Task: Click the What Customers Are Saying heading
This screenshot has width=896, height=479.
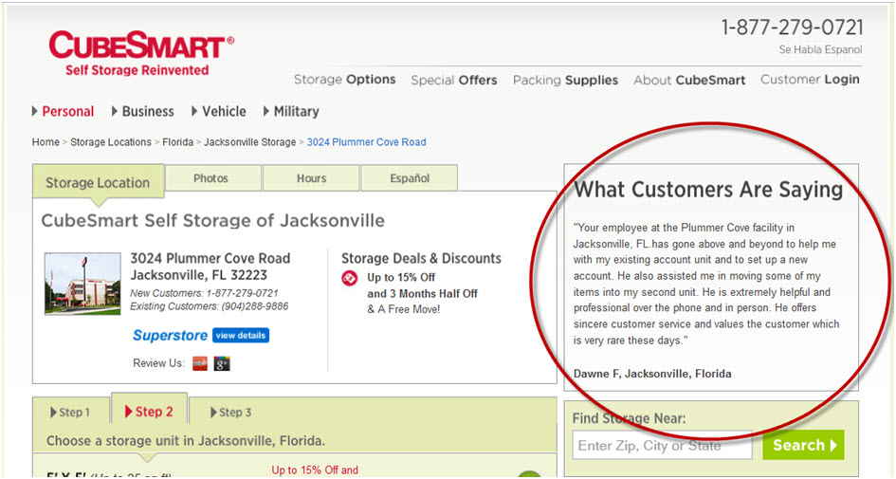Action: coord(708,190)
